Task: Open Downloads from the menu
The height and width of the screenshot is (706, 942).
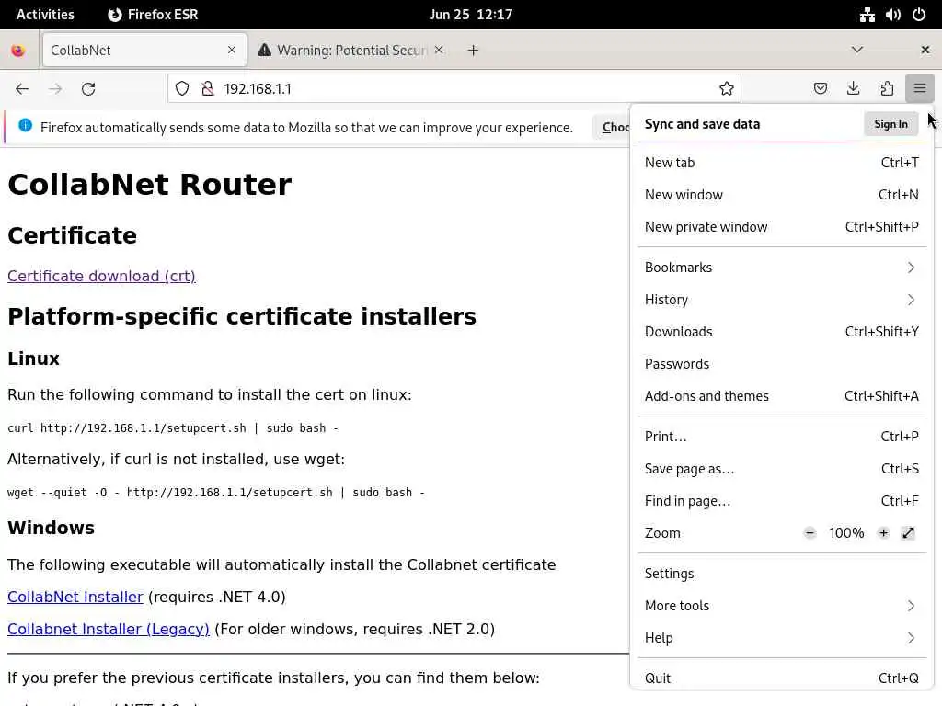Action: 782,331
